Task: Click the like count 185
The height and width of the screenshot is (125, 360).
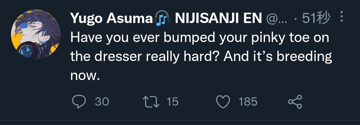Action: coord(248,102)
